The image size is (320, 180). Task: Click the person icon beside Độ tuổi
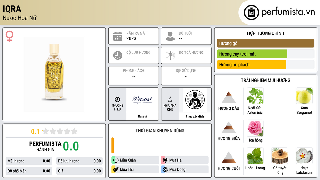click(x=170, y=36)
